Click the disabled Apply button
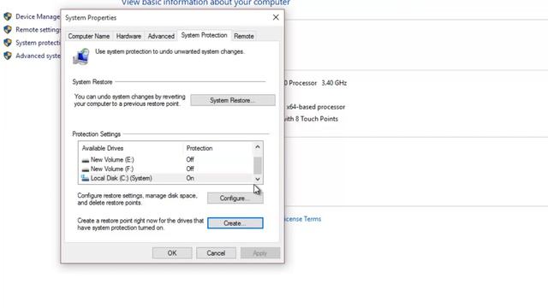548x308 pixels. [260, 253]
